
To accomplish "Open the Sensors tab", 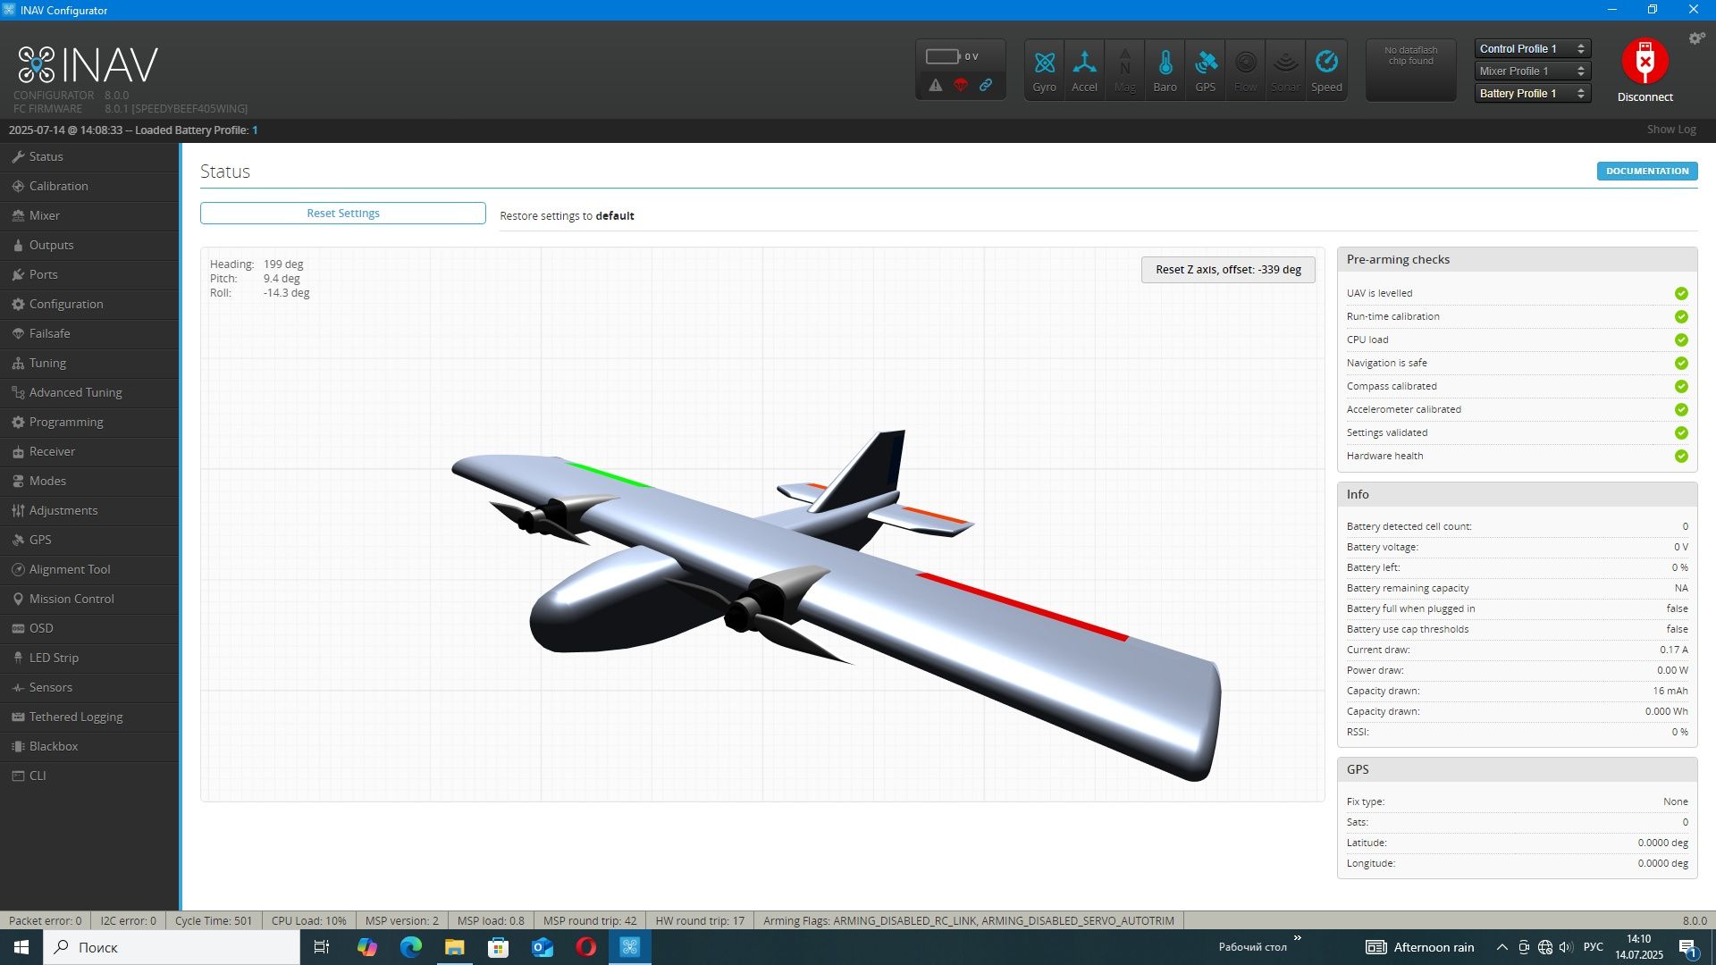I will tap(89, 687).
